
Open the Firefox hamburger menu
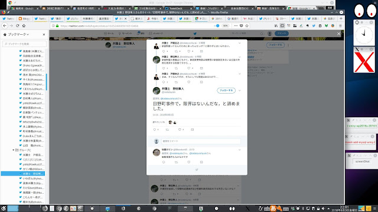[340, 26]
